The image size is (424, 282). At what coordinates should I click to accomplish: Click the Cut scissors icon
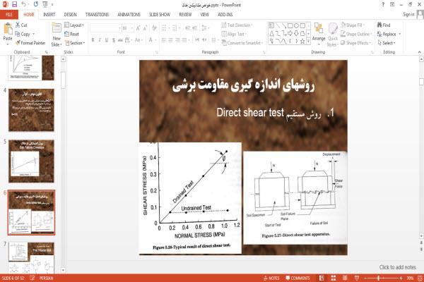tap(18, 25)
